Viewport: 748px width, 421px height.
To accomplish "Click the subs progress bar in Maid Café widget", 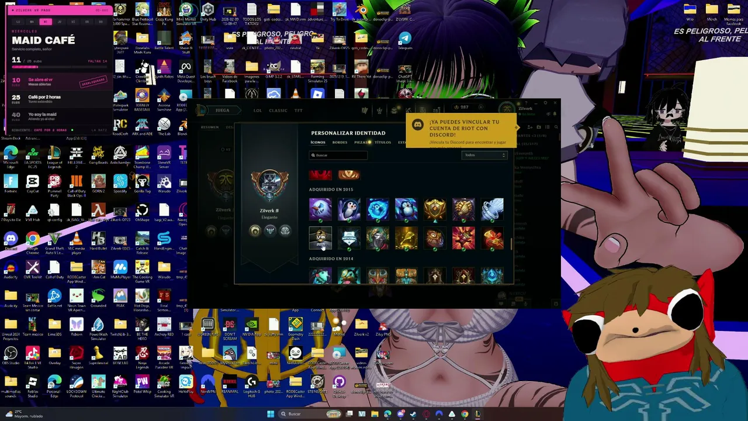I will tap(58, 67).
